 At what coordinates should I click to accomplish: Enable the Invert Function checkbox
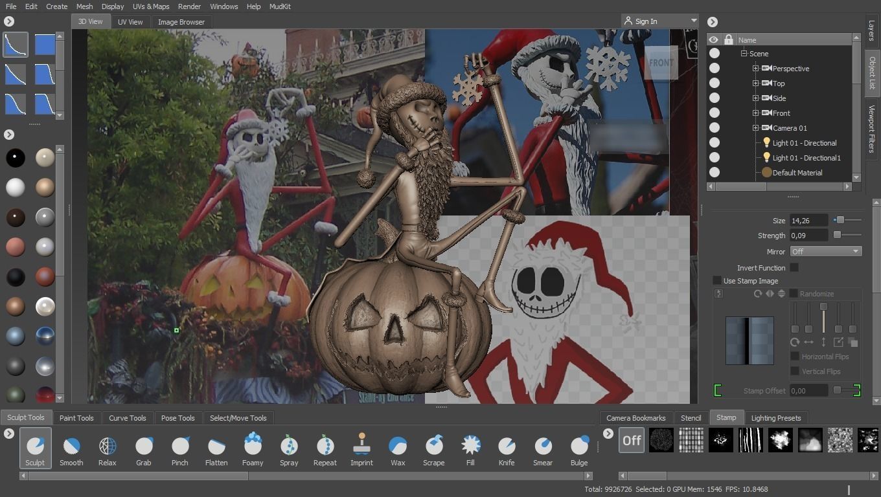794,267
